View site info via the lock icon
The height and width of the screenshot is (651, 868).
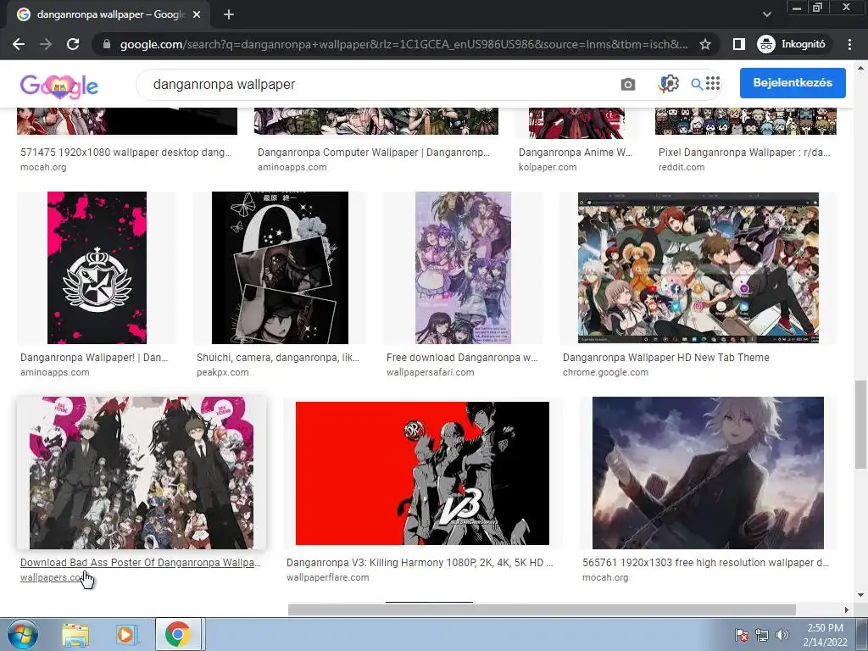(107, 44)
